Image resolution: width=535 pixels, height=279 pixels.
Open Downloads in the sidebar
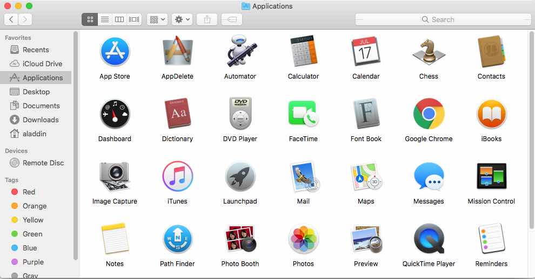point(36,120)
